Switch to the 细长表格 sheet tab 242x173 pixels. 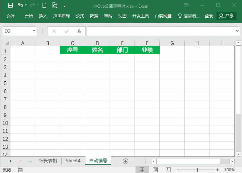pos(48,161)
